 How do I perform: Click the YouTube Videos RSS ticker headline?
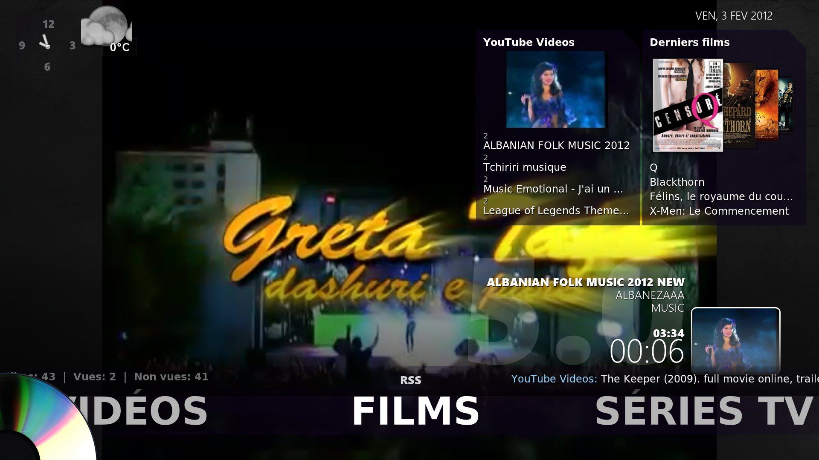[665, 379]
